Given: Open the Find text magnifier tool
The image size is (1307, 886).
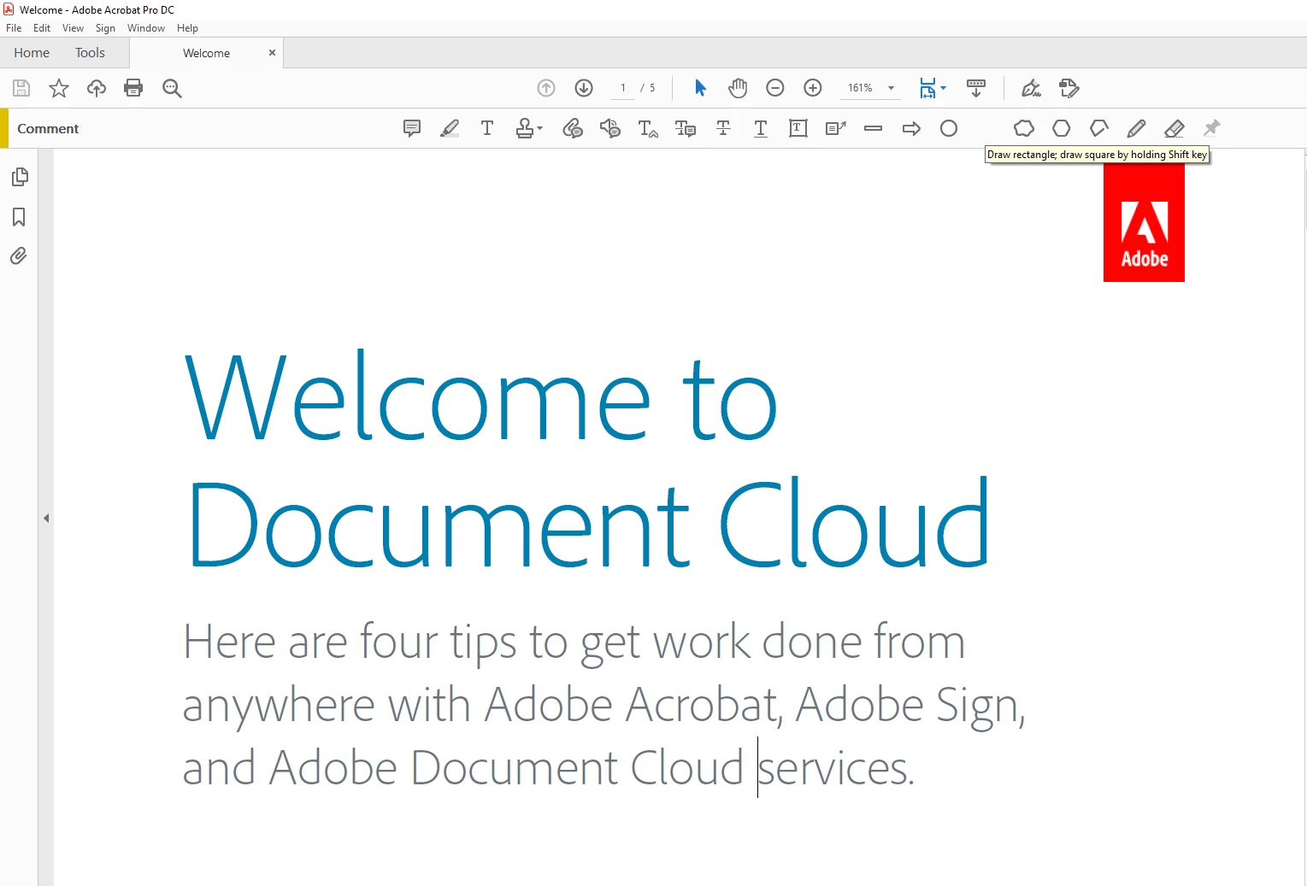Looking at the screenshot, I should (172, 88).
